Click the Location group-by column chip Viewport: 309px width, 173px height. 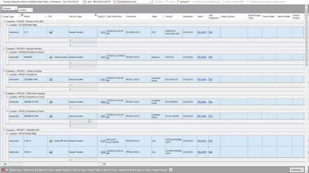click(x=25, y=10)
